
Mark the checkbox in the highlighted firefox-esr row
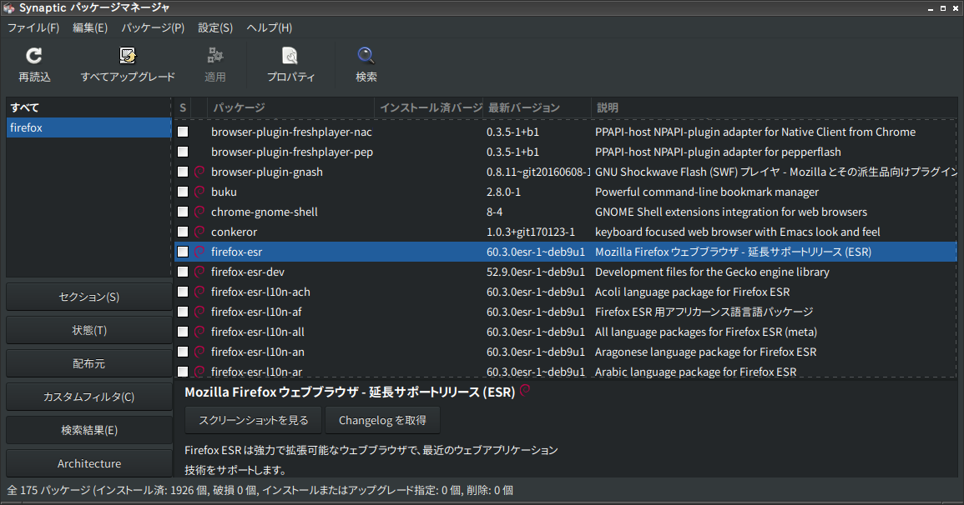click(183, 252)
